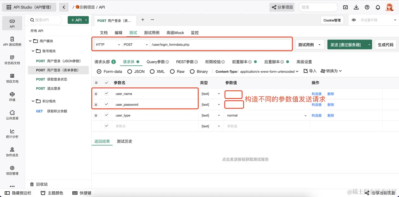This screenshot has height=197, width=399.
Task: Open the API section in the sidebar
Action: [12, 23]
